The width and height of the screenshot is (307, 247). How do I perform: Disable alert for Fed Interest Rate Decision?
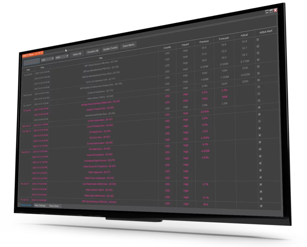(x=260, y=156)
